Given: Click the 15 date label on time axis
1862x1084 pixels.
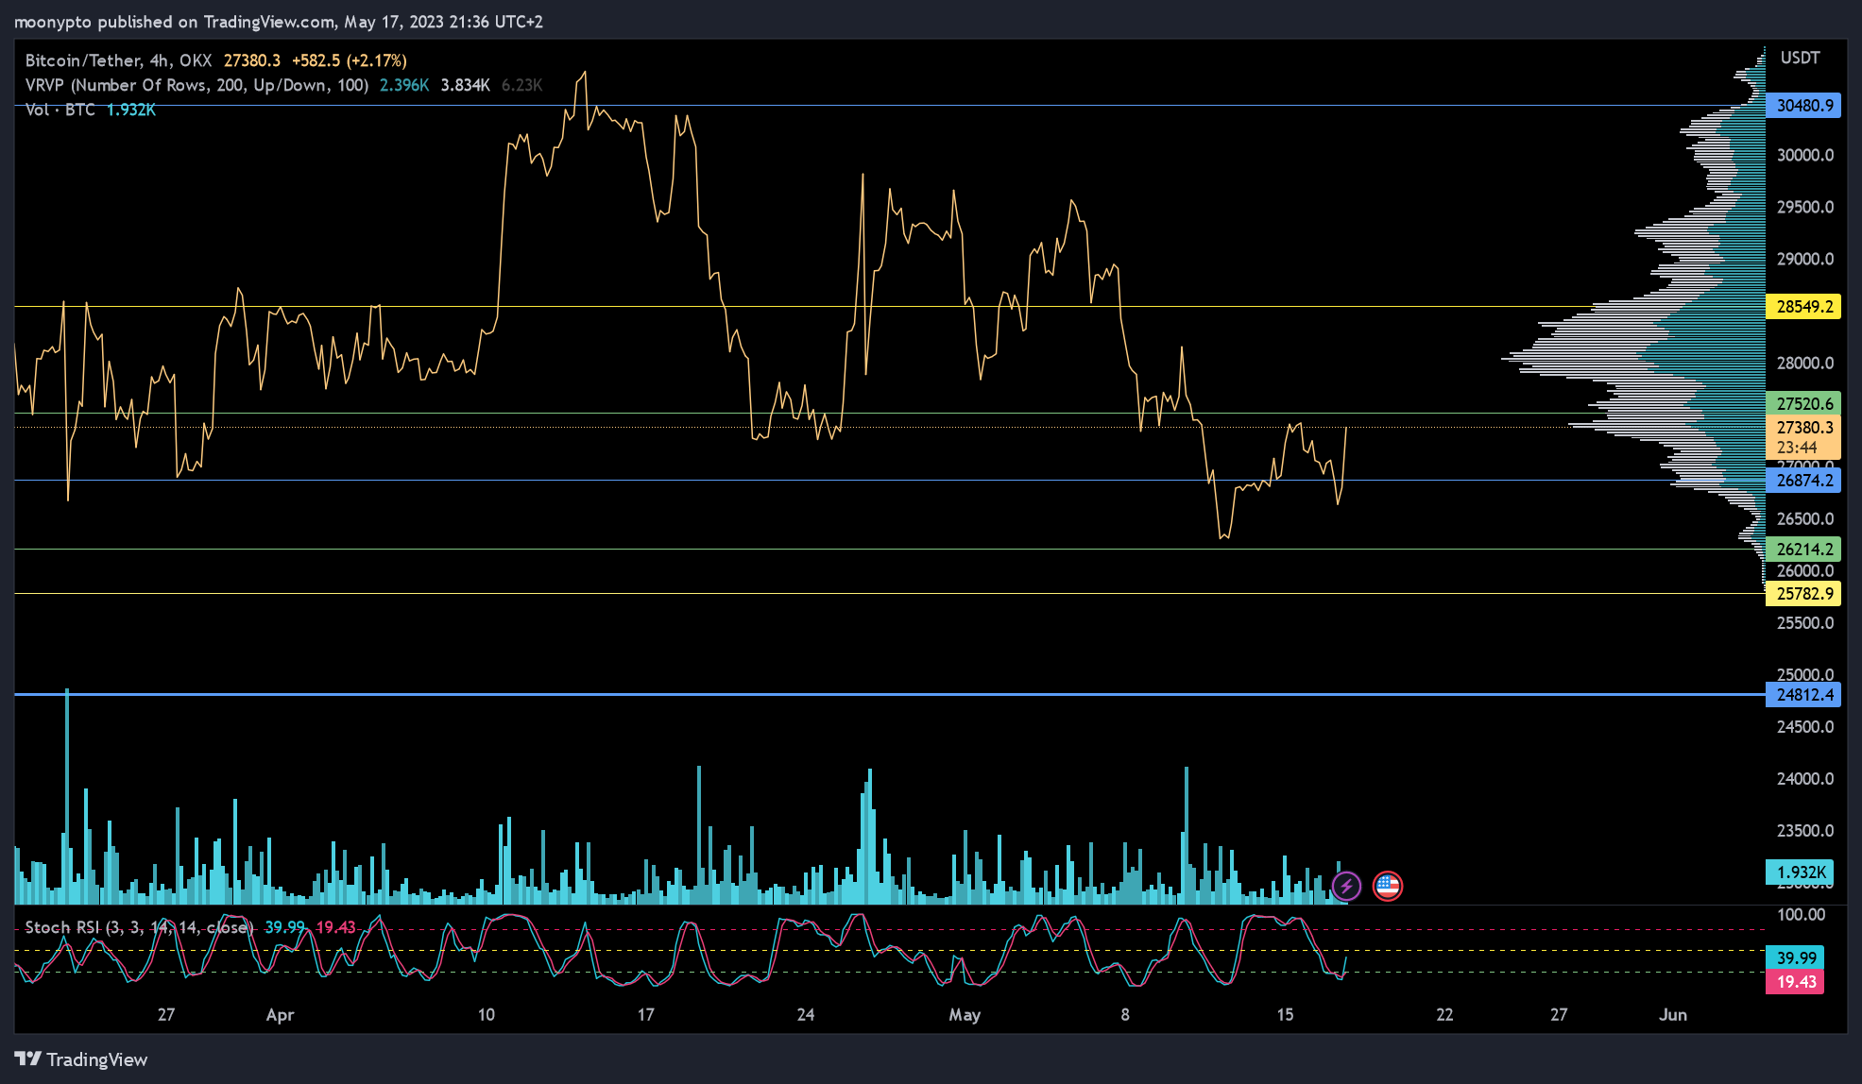Looking at the screenshot, I should coord(1285,1015).
